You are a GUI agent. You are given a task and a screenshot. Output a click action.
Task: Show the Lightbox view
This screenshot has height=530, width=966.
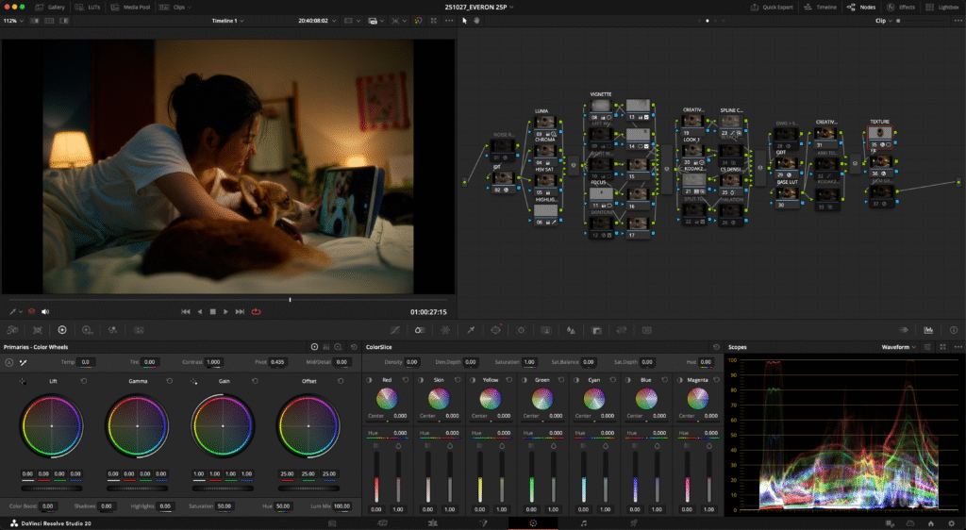(943, 7)
